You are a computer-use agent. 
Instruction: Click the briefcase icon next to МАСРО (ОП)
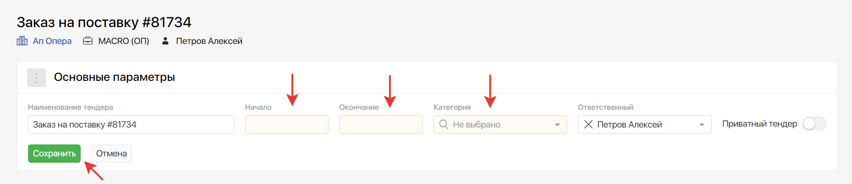(88, 41)
